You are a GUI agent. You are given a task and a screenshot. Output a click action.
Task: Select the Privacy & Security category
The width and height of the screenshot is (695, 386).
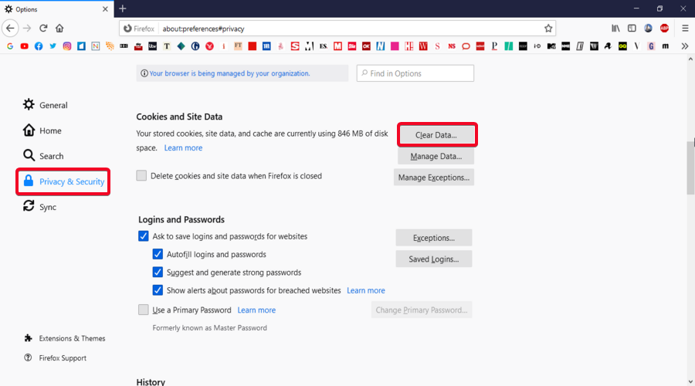click(x=63, y=181)
